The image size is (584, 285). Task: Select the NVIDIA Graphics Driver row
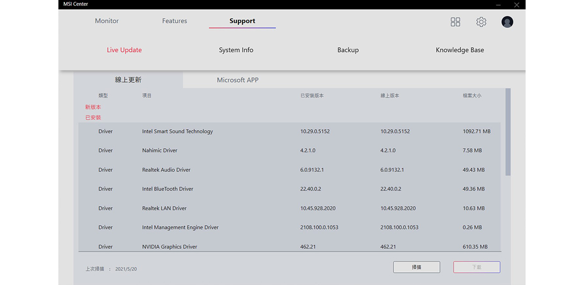pyautogui.click(x=290, y=246)
